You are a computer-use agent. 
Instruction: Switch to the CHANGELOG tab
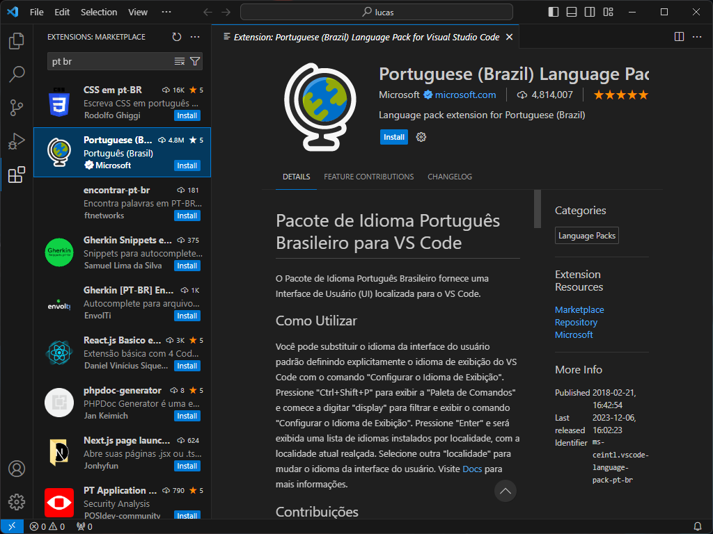pos(449,177)
